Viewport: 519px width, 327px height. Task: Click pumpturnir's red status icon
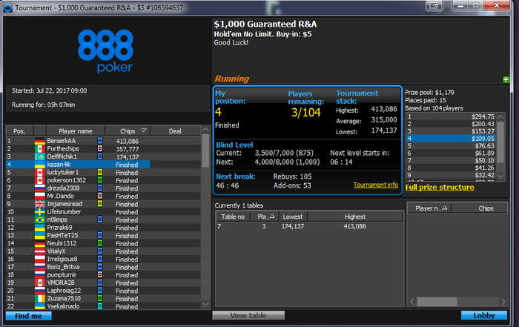(x=100, y=274)
